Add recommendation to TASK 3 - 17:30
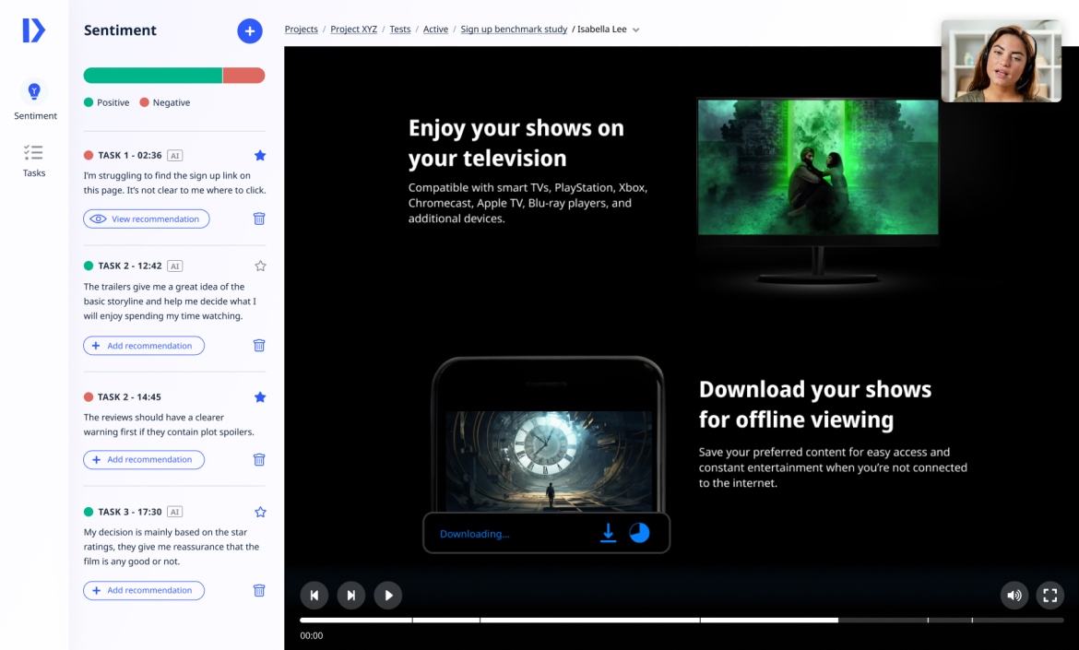Viewport: 1079px width, 650px height. (144, 590)
